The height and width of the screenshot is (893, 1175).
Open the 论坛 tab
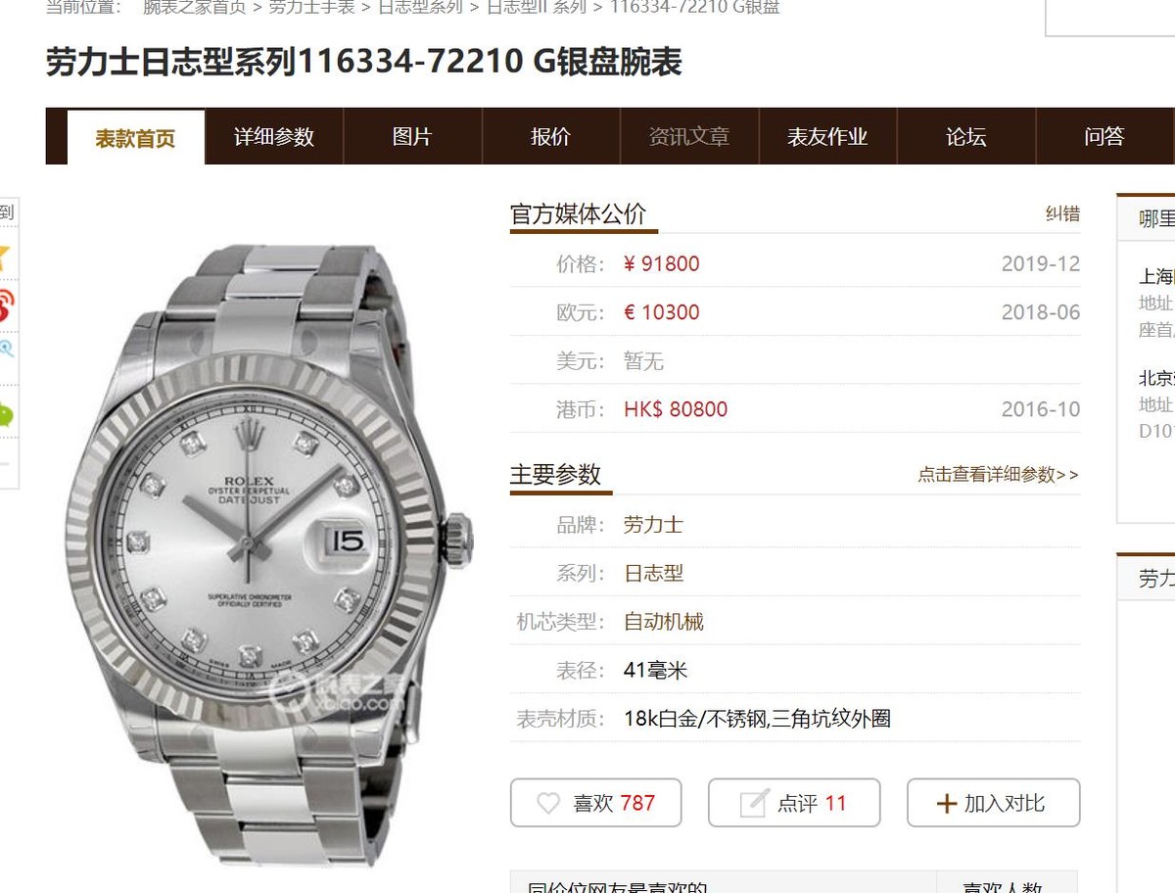point(965,137)
